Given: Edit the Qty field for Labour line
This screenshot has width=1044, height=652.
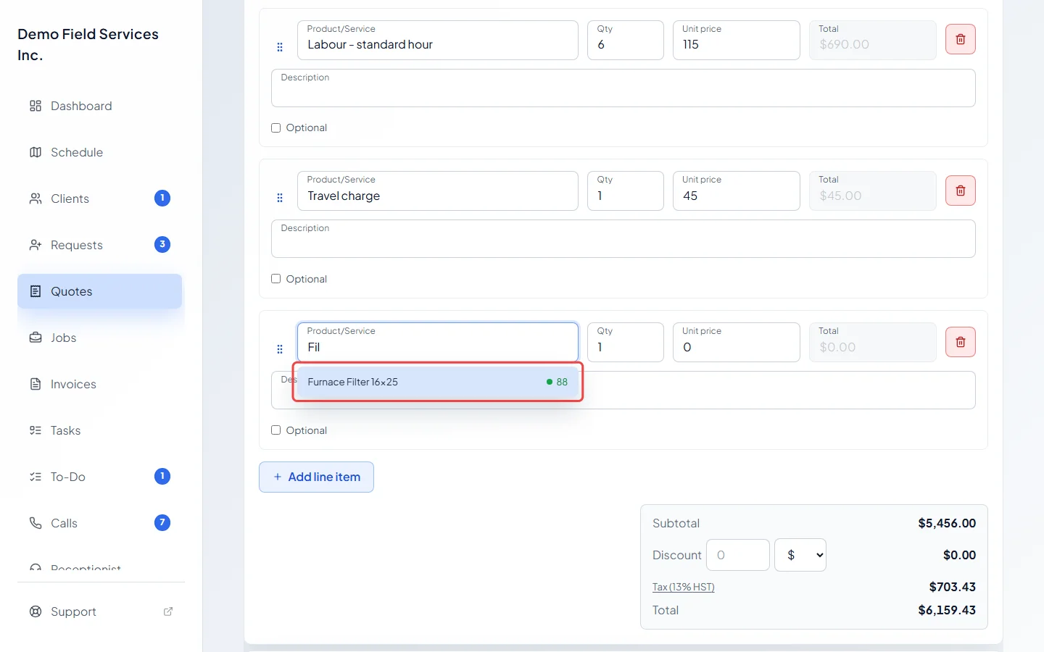Looking at the screenshot, I should pos(626,40).
